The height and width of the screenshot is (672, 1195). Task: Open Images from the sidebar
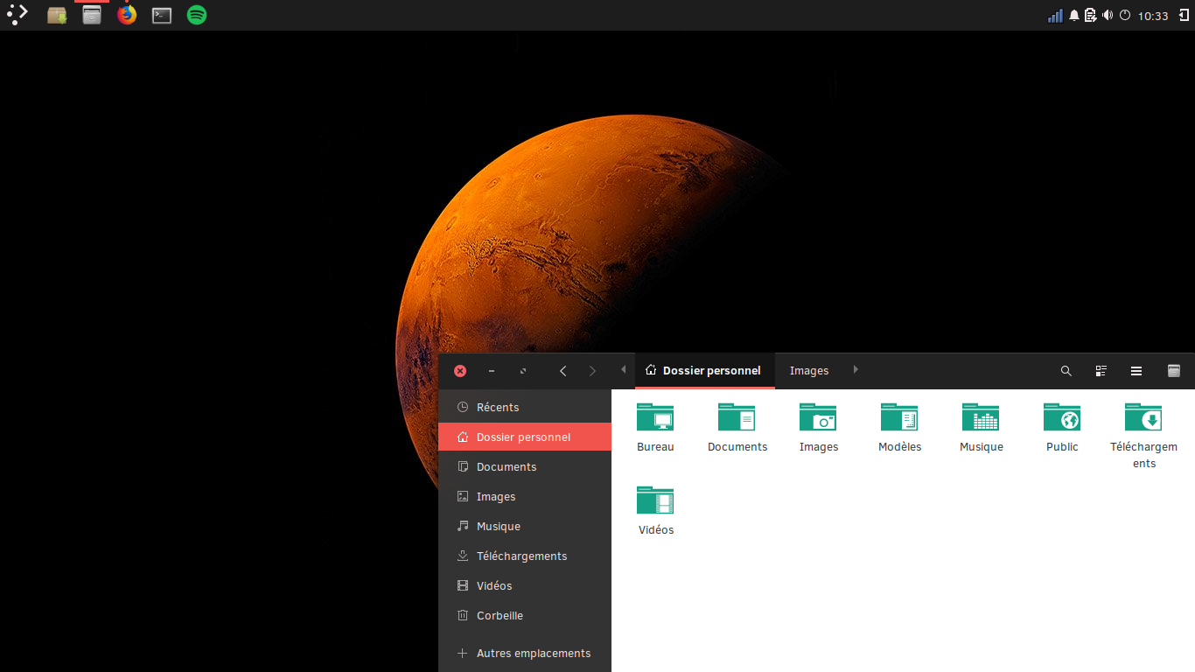point(525,496)
